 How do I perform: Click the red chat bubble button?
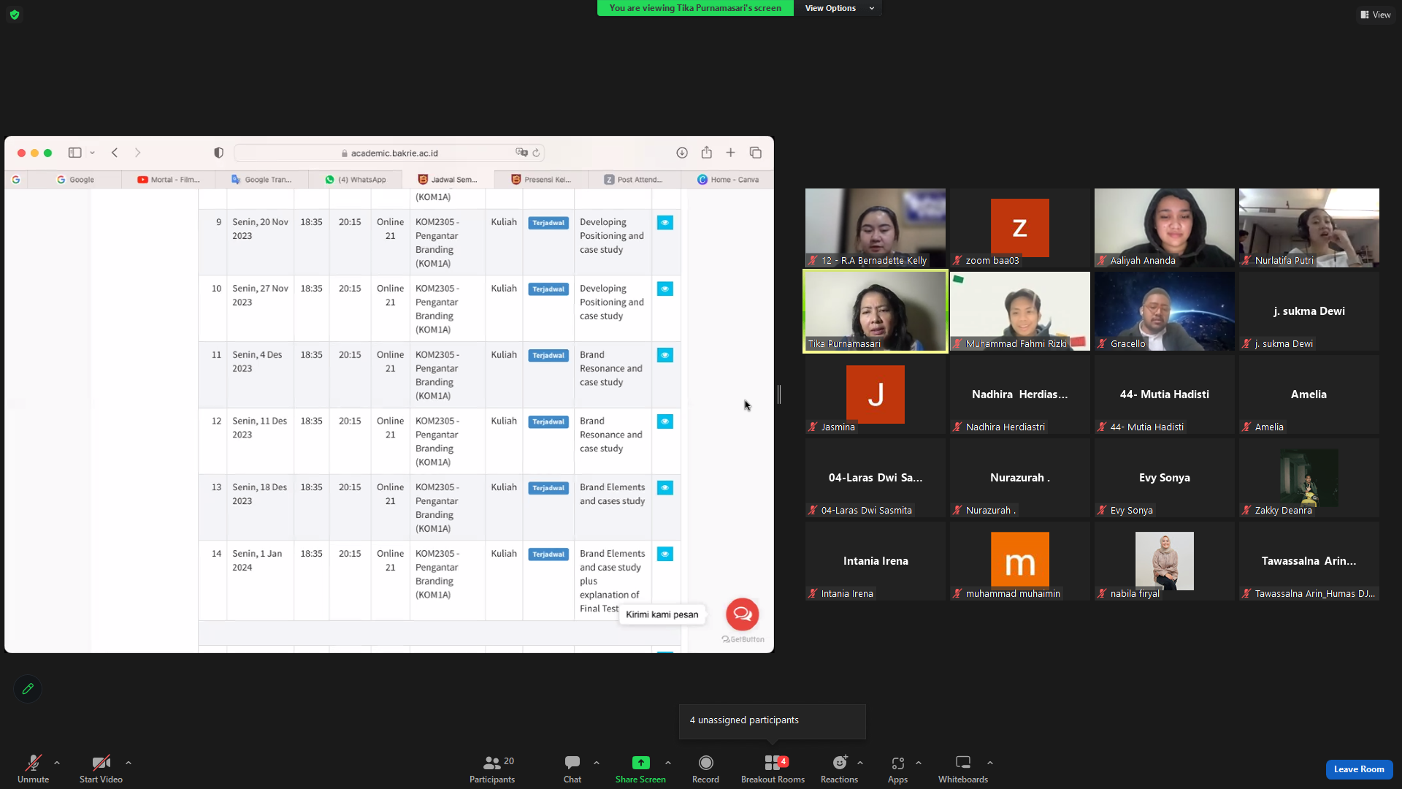tap(743, 614)
